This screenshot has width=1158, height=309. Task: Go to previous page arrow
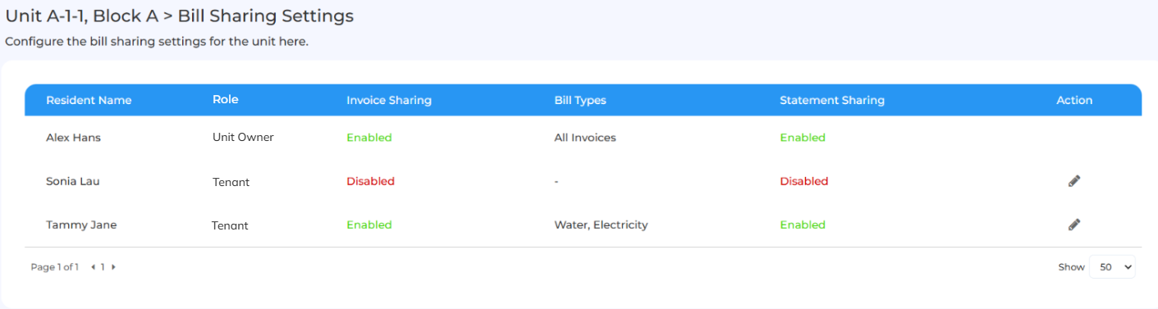94,267
